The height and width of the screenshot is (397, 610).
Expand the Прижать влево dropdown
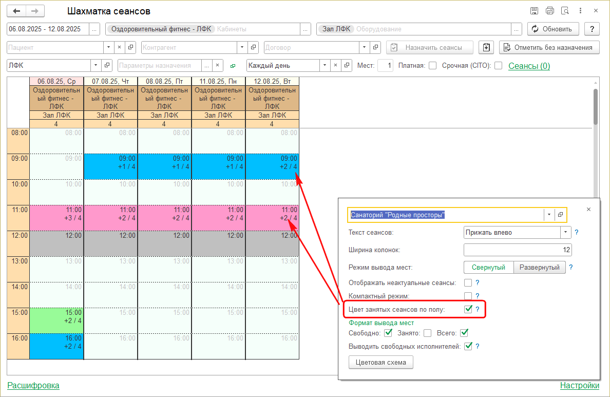click(x=566, y=232)
